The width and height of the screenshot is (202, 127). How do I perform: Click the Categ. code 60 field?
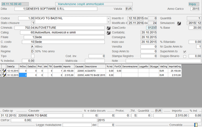pyautogui.click(x=27, y=33)
